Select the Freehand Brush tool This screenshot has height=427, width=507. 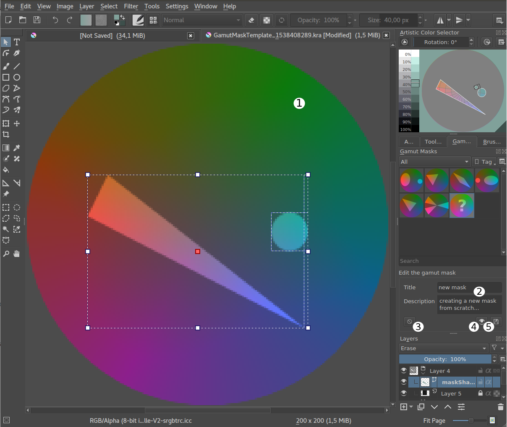tap(6, 66)
